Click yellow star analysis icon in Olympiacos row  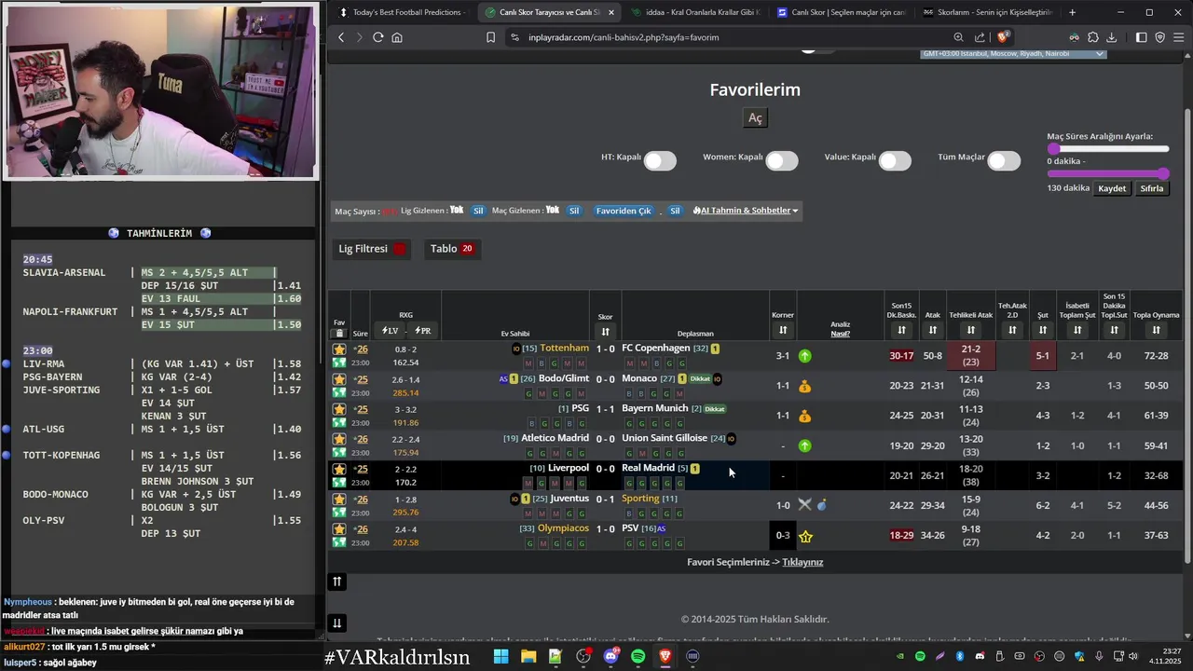point(805,536)
